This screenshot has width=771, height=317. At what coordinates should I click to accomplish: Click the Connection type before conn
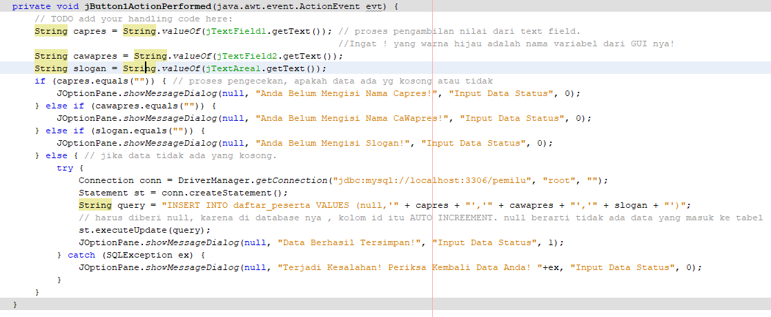[x=106, y=180]
